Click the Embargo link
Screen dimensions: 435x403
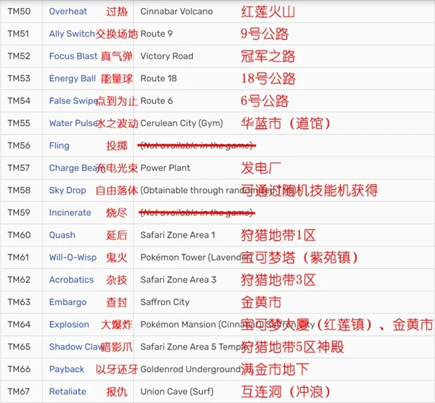point(67,302)
